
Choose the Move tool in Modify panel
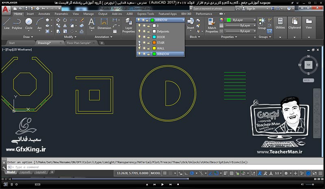point(58,20)
